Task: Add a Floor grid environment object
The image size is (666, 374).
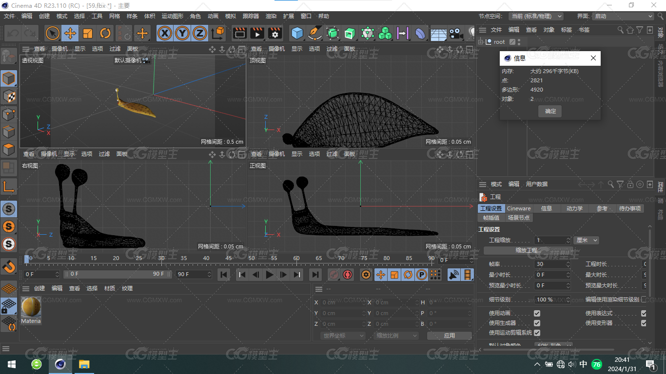Action: click(438, 33)
